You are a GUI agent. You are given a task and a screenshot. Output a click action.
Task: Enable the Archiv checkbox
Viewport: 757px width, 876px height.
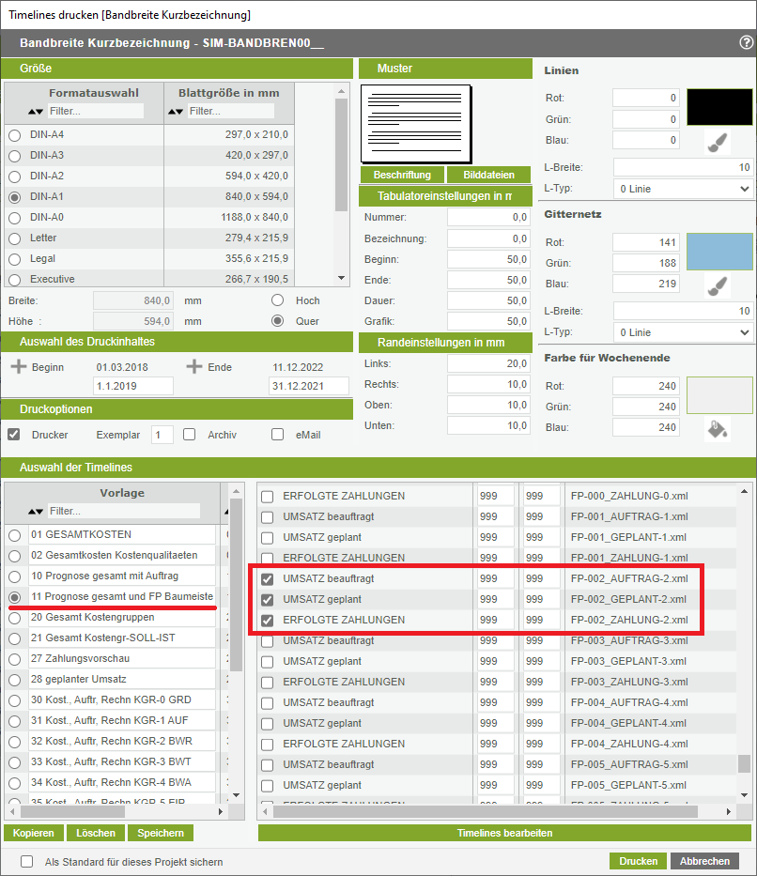coord(189,435)
